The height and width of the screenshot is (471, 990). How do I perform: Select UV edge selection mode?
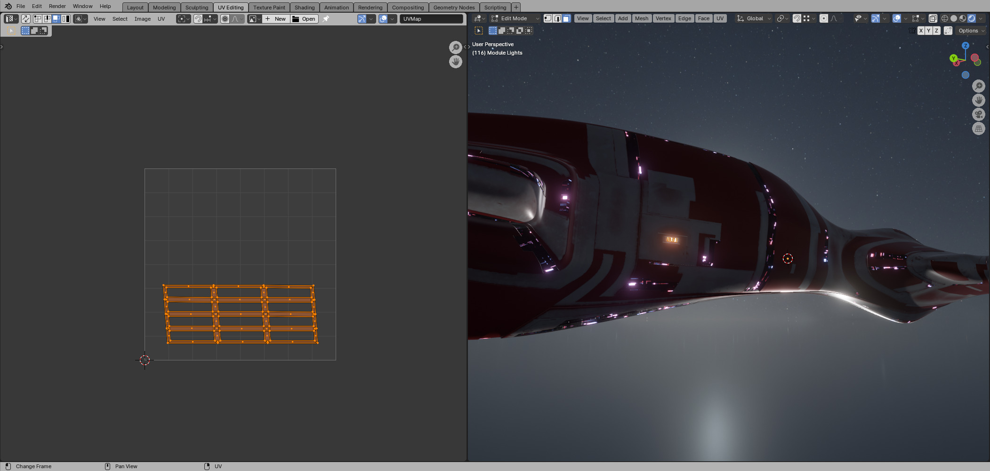click(x=47, y=19)
